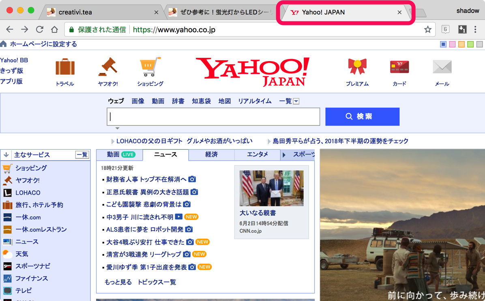Click the 天気 weather icon in sidebar
485x301 pixels.
tap(7, 254)
